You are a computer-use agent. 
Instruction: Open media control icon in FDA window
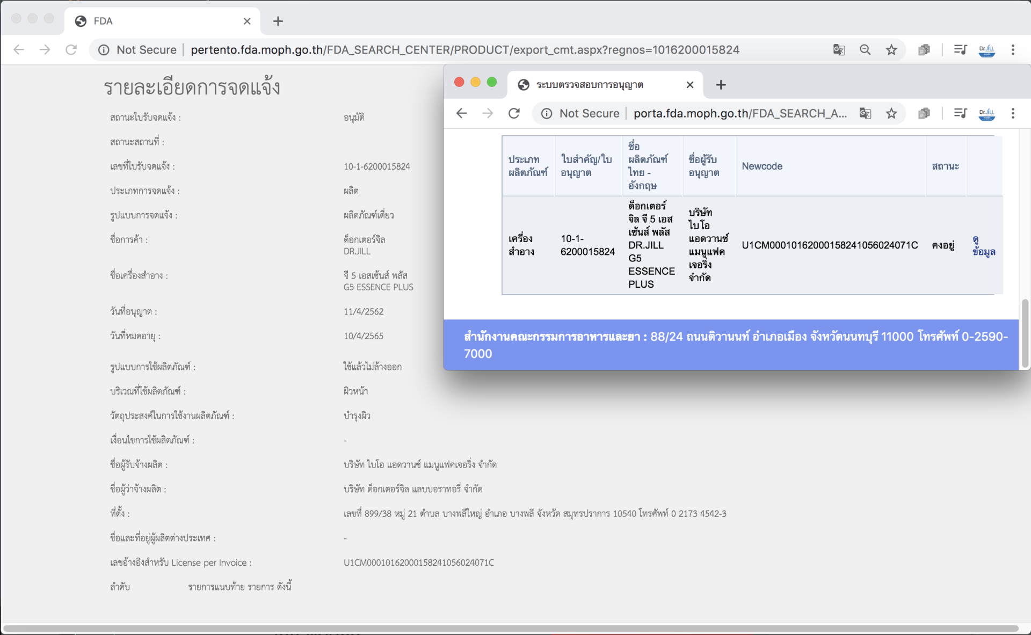[x=960, y=50]
